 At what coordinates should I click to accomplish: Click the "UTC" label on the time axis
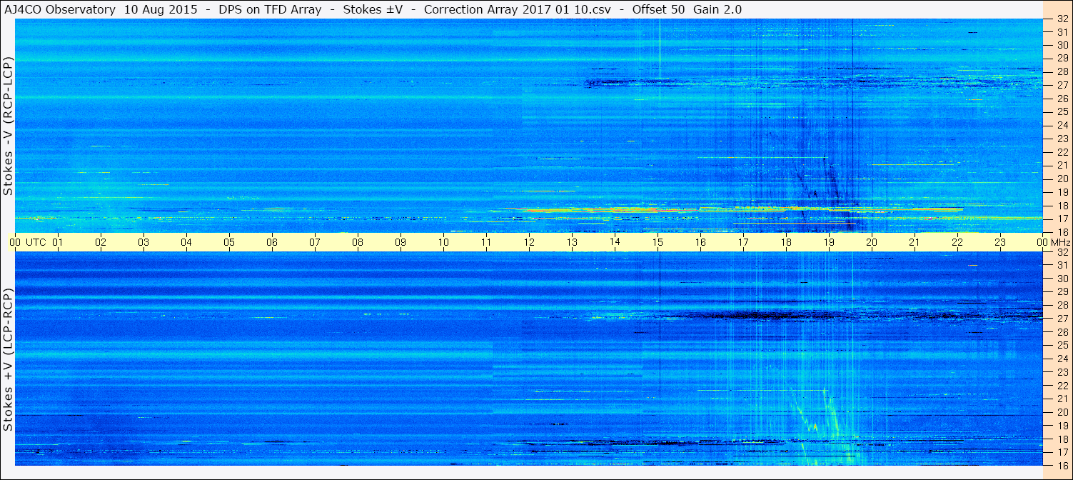click(36, 242)
